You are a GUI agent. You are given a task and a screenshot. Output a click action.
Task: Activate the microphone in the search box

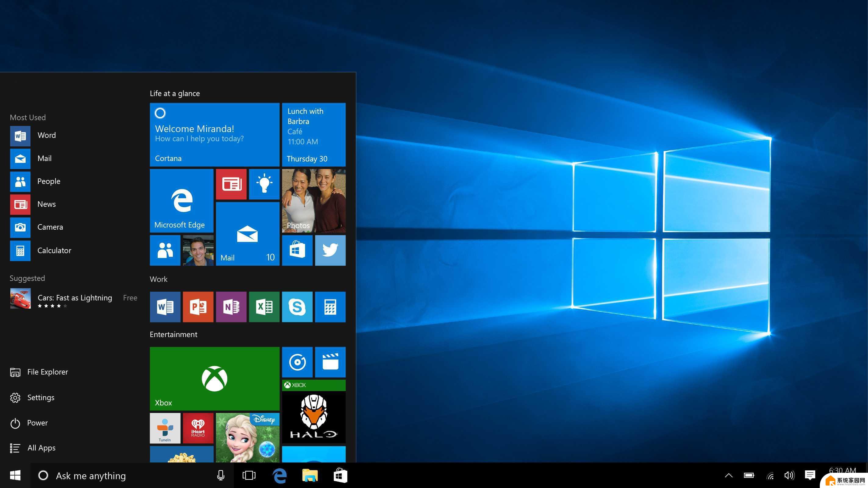221,475
